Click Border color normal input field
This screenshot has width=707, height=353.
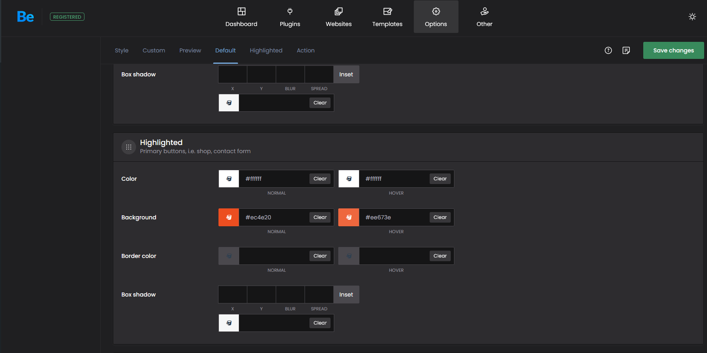click(274, 256)
